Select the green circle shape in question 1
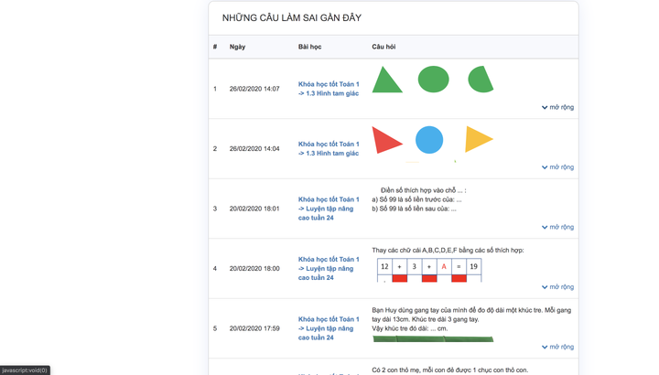 [x=433, y=80]
